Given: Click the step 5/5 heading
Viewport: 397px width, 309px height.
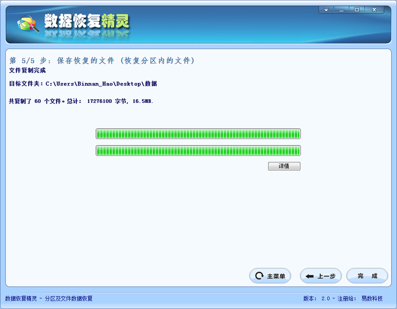Looking at the screenshot, I should 102,61.
